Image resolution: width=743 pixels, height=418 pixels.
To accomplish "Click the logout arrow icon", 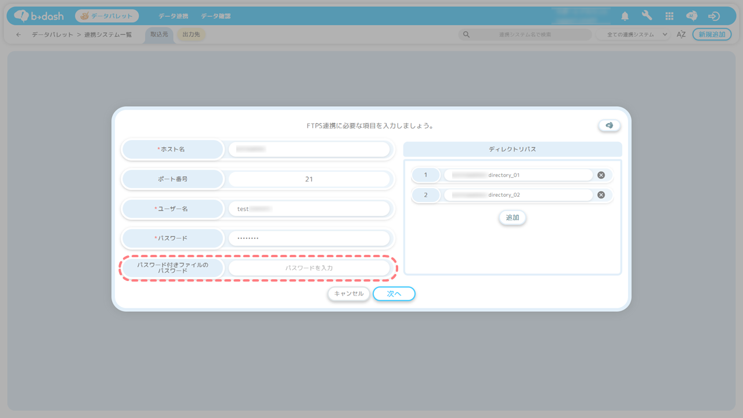I will (x=714, y=16).
